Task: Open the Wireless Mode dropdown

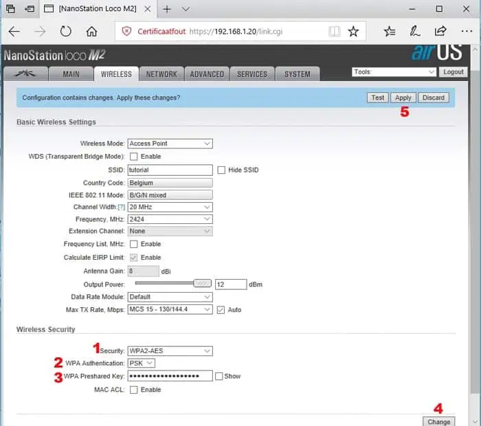Action: point(170,144)
